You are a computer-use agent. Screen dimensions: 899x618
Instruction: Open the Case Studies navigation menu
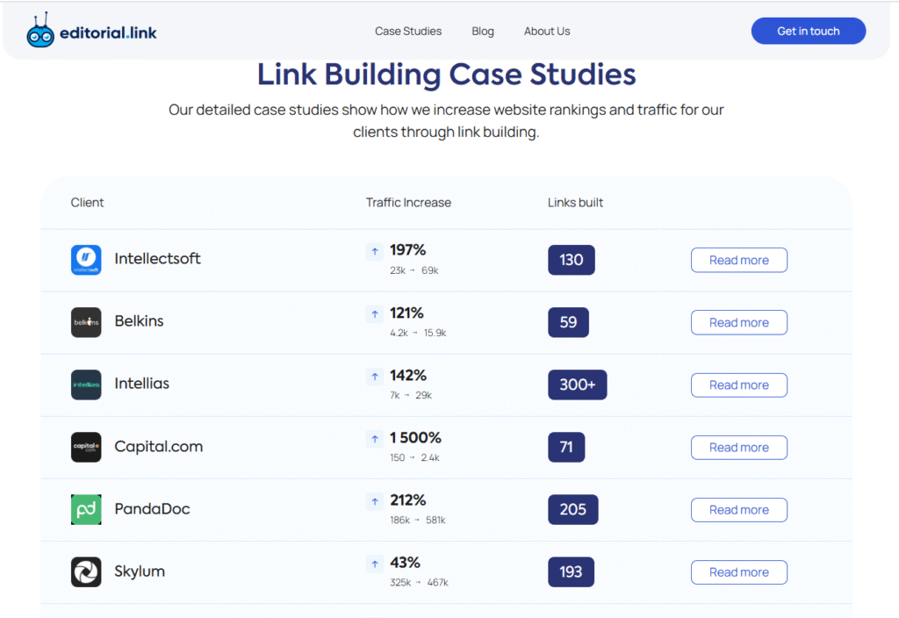[x=407, y=31]
